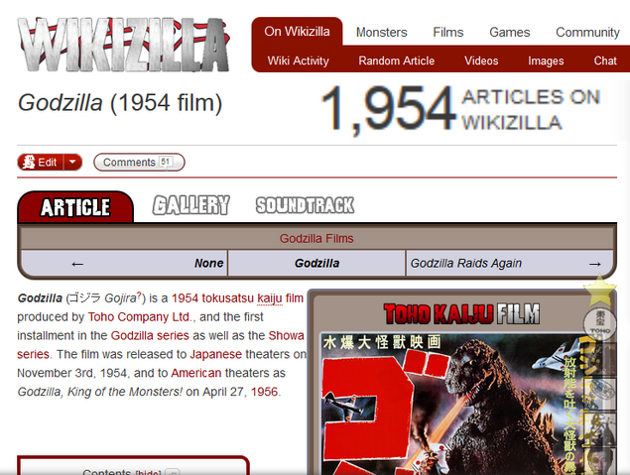Click the None previous film cell
630x475 pixels.
pyautogui.click(x=209, y=264)
